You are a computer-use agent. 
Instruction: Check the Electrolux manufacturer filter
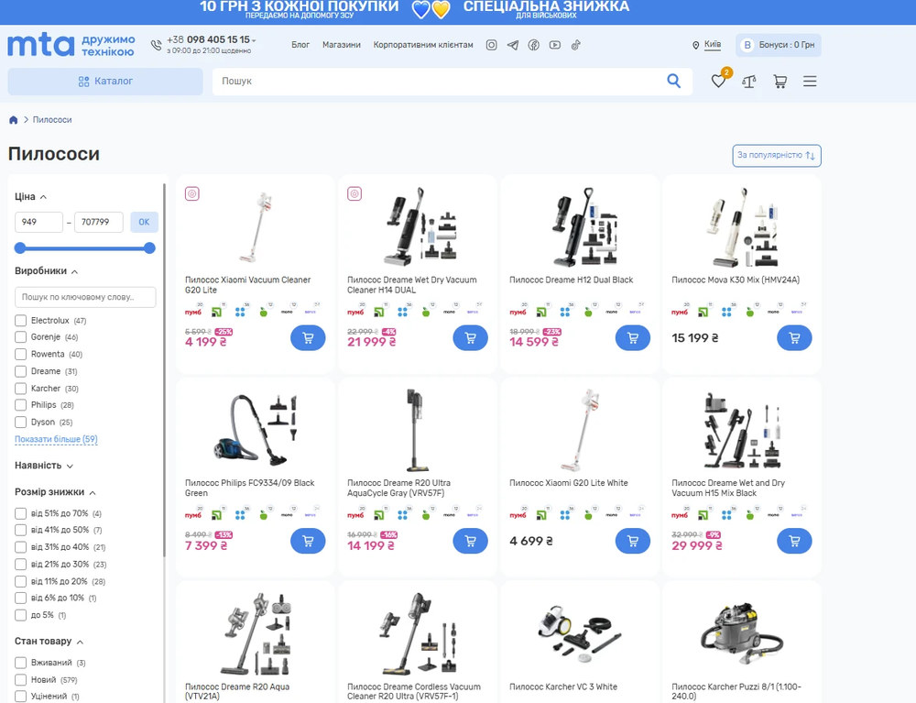pyautogui.click(x=20, y=320)
